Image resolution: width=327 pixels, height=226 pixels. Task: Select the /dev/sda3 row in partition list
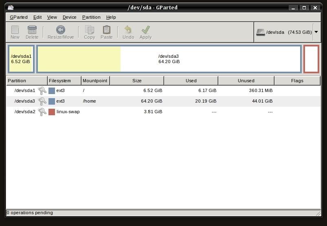163,101
